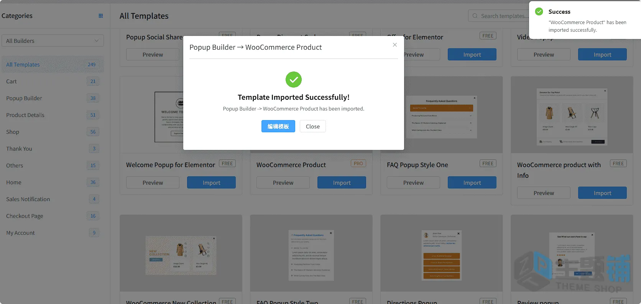The height and width of the screenshot is (304, 641).
Task: Select the Shop category
Action: pos(53,132)
